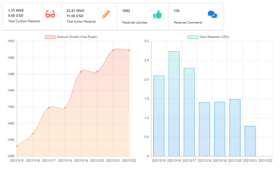Click the 2021/3/19 x-axis label on growth chart
280x169 pixels.
(81, 161)
